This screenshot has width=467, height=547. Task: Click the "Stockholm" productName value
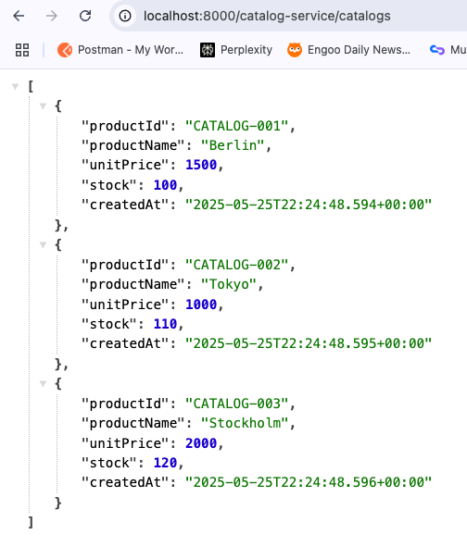(x=245, y=423)
